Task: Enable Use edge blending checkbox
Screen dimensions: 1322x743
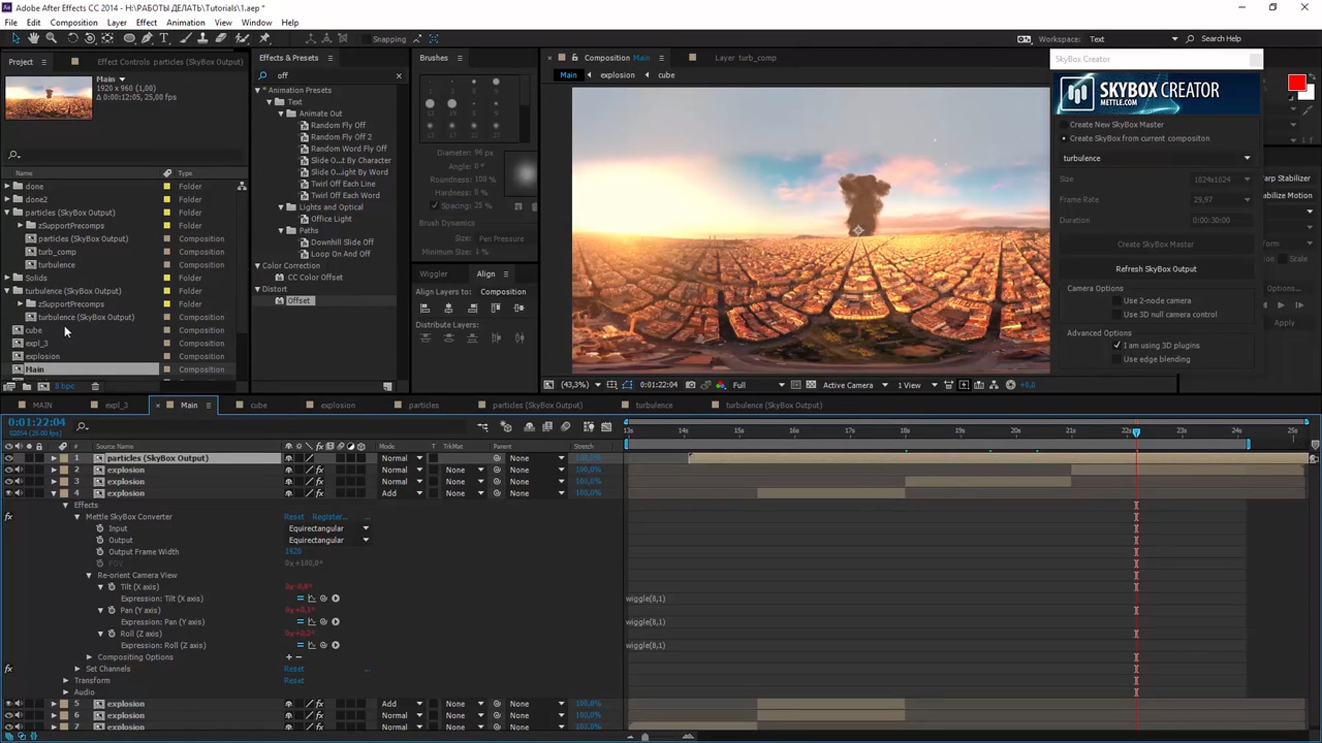Action: point(1117,359)
